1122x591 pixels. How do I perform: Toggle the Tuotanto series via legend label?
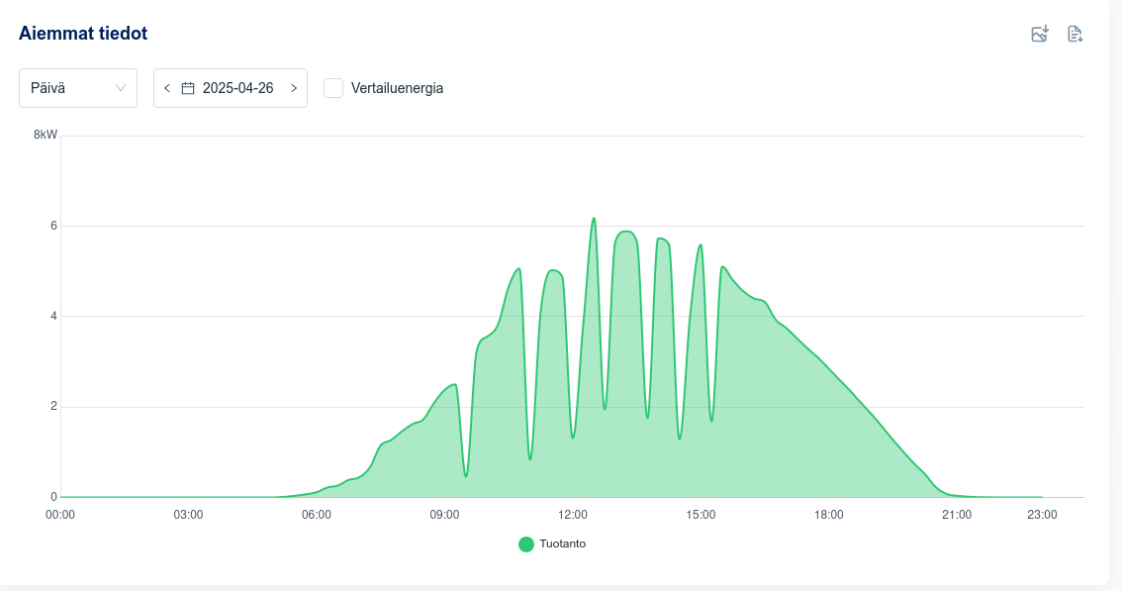point(562,543)
